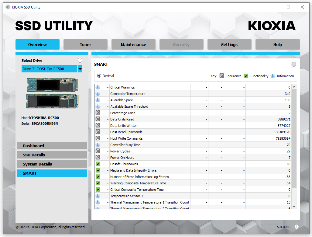The height and width of the screenshot is (237, 312).
Task: Minimize the KIOXIA SSD Utility window
Action: [275, 7]
